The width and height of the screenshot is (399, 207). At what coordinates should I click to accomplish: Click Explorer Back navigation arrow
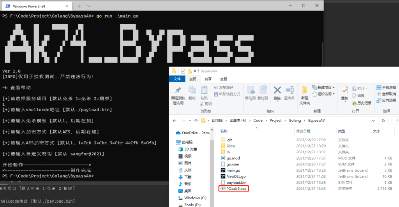[174, 121]
